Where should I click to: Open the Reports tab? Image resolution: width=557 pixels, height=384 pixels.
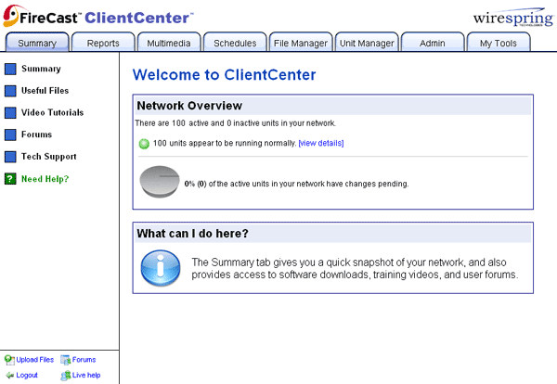tap(103, 43)
